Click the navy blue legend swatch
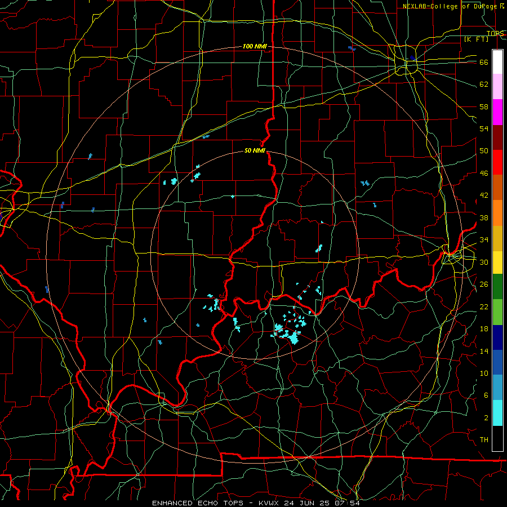This screenshot has height=507, width=507. pyautogui.click(x=497, y=337)
